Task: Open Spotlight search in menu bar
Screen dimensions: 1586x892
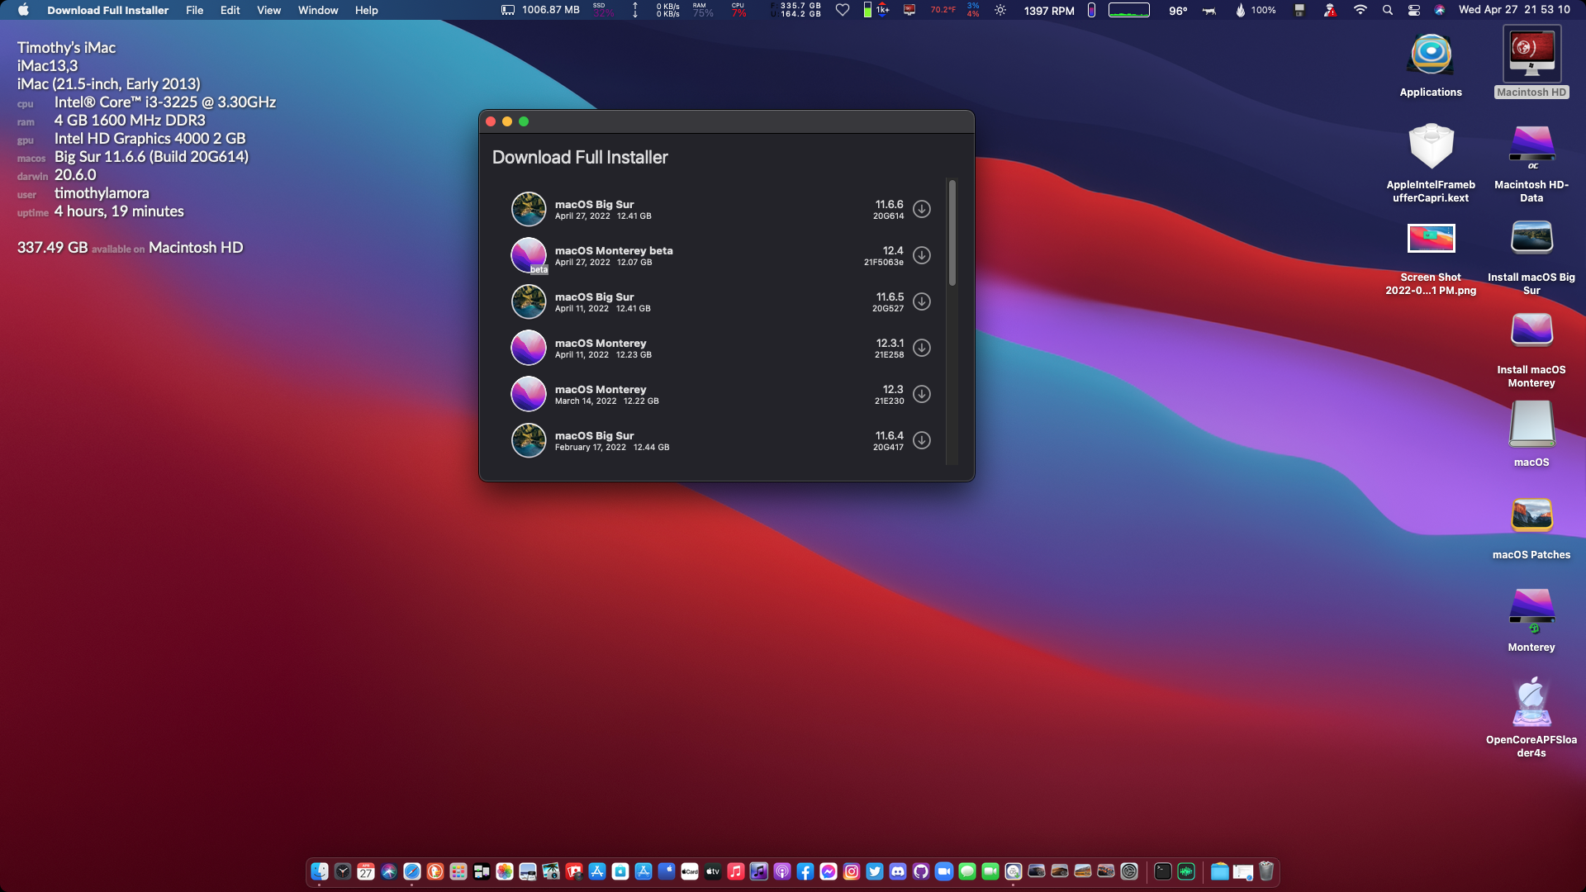Action: 1388,10
